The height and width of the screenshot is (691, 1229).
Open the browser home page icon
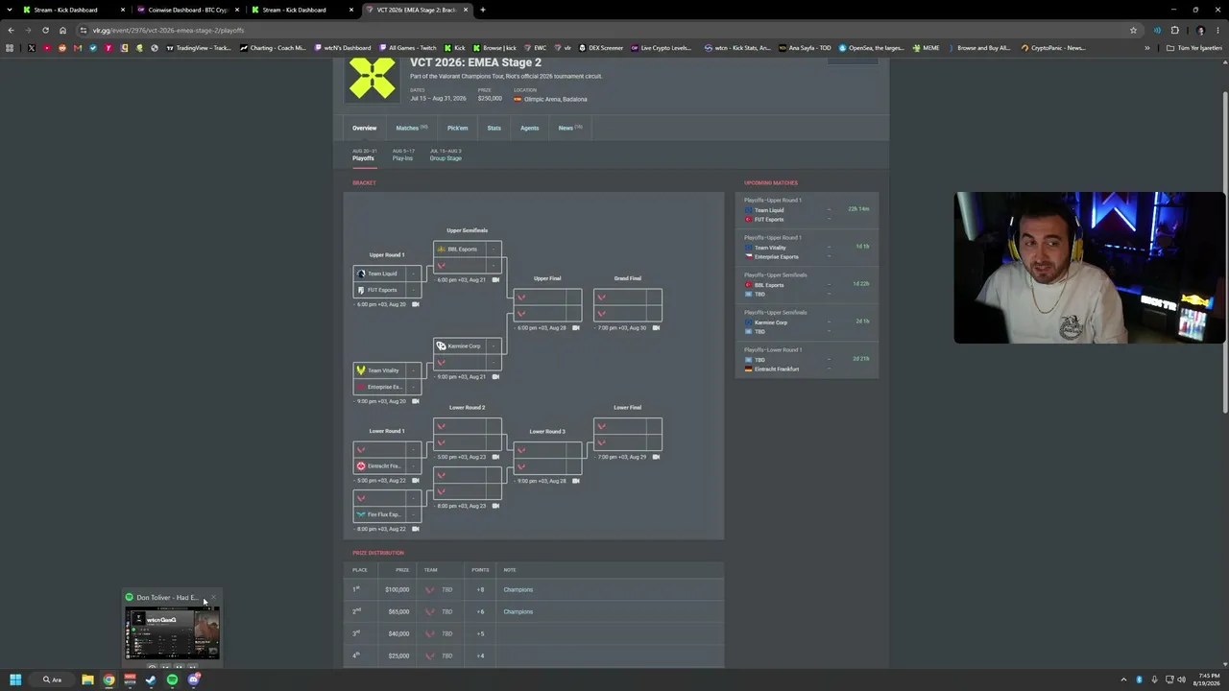click(x=62, y=30)
